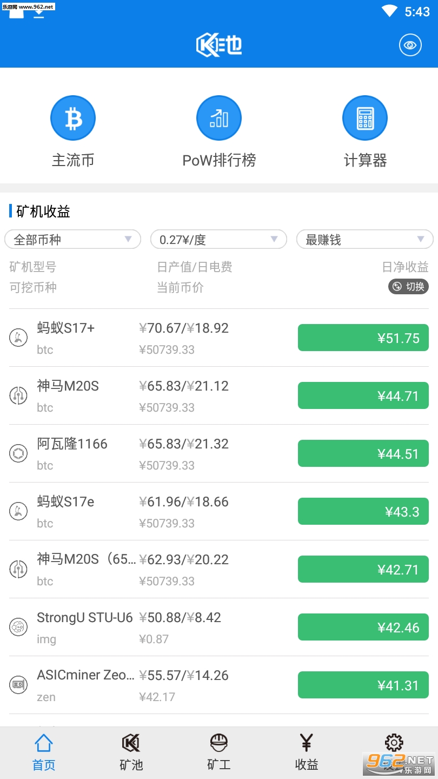The height and width of the screenshot is (779, 438).
Task: Go to the 首页 home tab
Action: coord(44,752)
